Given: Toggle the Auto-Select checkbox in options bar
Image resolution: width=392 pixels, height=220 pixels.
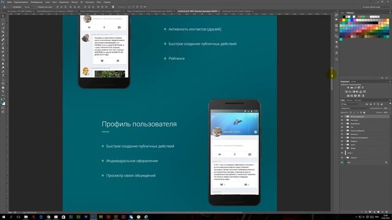Looking at the screenshot, I should [x=10, y=7].
